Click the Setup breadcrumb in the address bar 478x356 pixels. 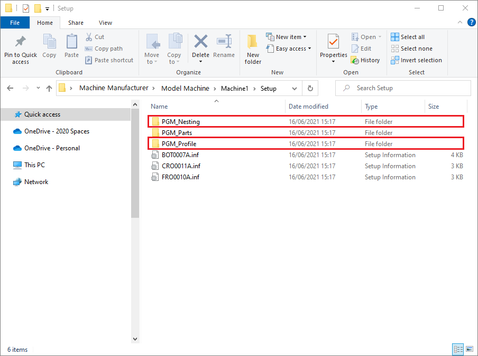coord(268,88)
